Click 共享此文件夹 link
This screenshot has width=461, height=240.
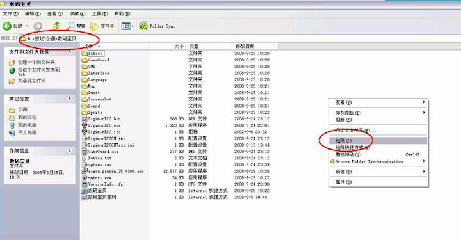(31, 81)
